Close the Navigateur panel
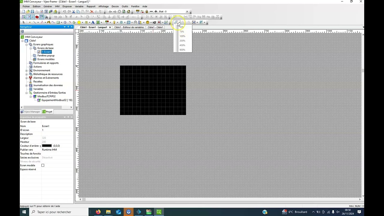The image size is (384, 216). 71,27
